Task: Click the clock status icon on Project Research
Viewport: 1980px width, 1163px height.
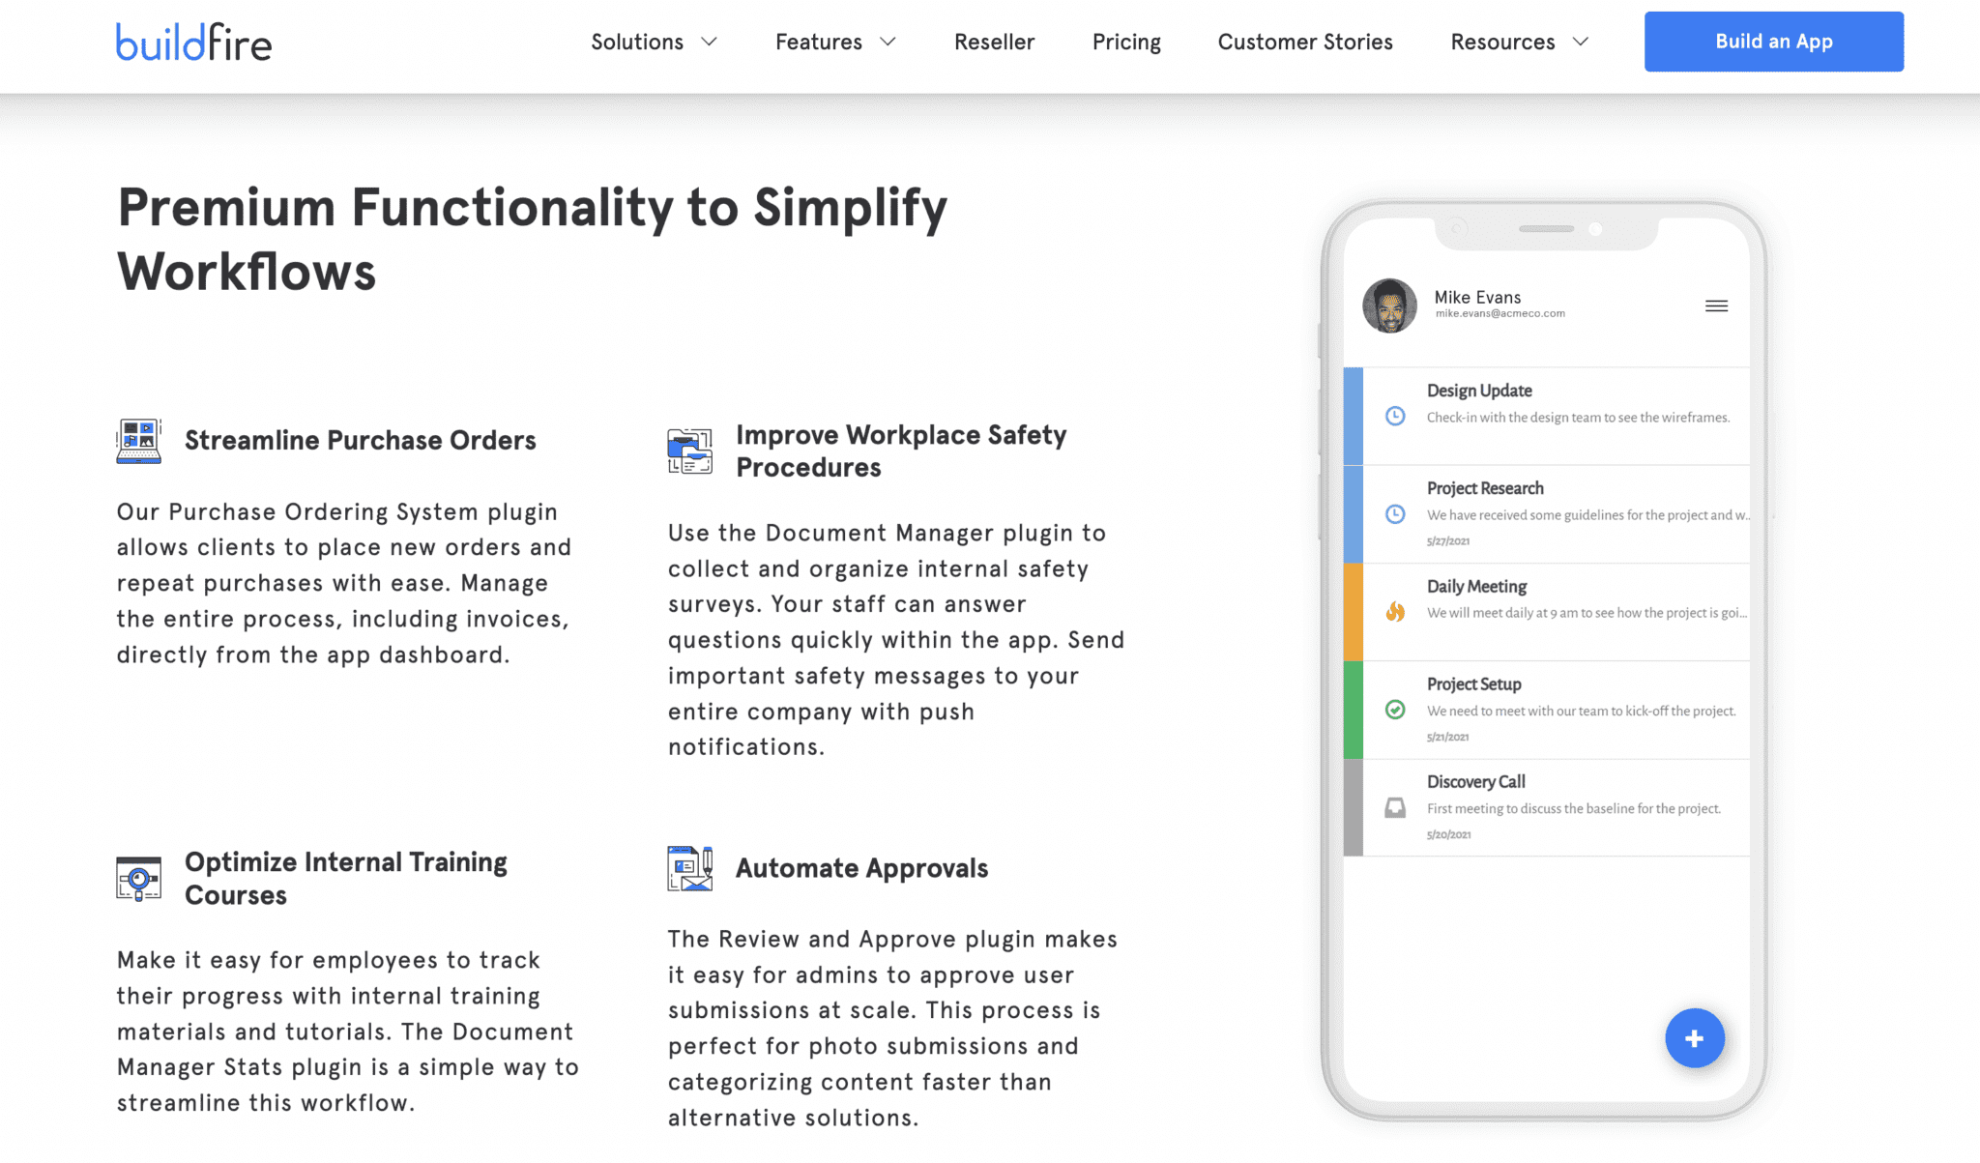Action: click(x=1395, y=513)
